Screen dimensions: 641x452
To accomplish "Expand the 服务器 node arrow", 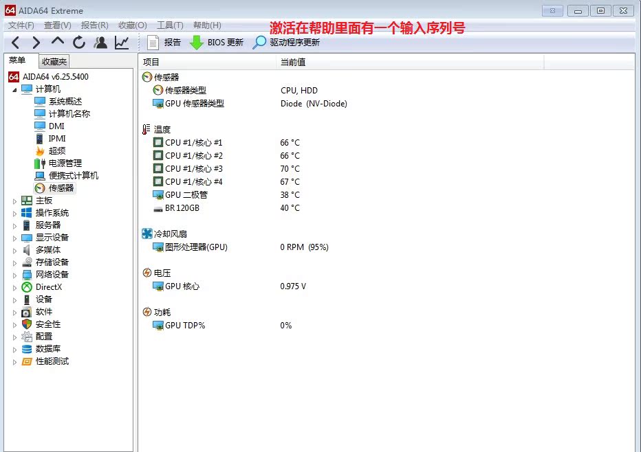I will pyautogui.click(x=14, y=226).
